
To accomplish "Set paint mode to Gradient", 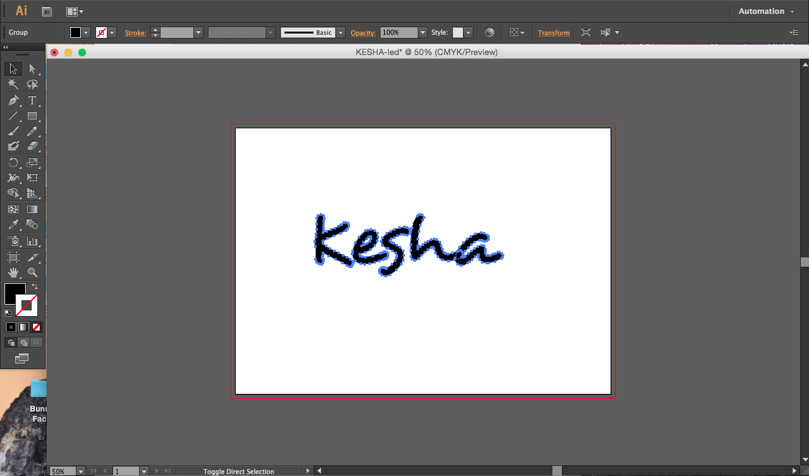I will (23, 327).
